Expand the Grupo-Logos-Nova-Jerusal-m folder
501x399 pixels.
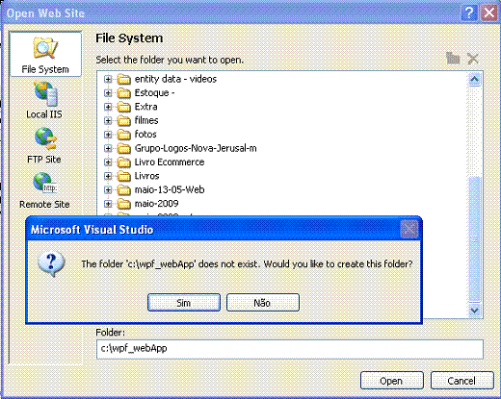point(108,148)
